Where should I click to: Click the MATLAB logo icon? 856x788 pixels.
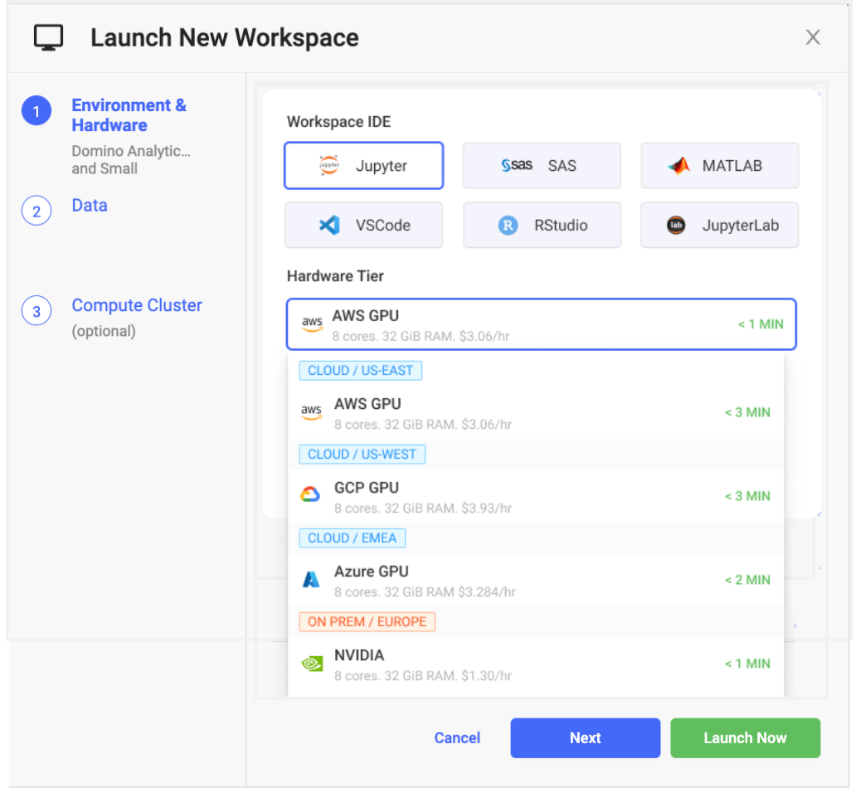(x=679, y=165)
